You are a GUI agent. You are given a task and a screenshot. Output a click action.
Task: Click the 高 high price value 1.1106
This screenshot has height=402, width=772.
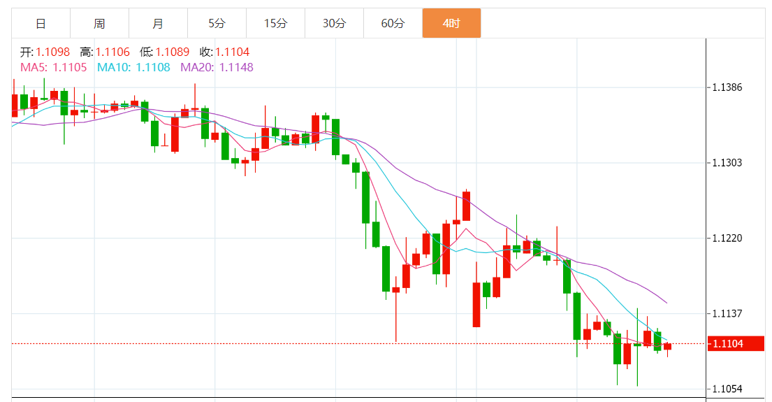pos(112,52)
